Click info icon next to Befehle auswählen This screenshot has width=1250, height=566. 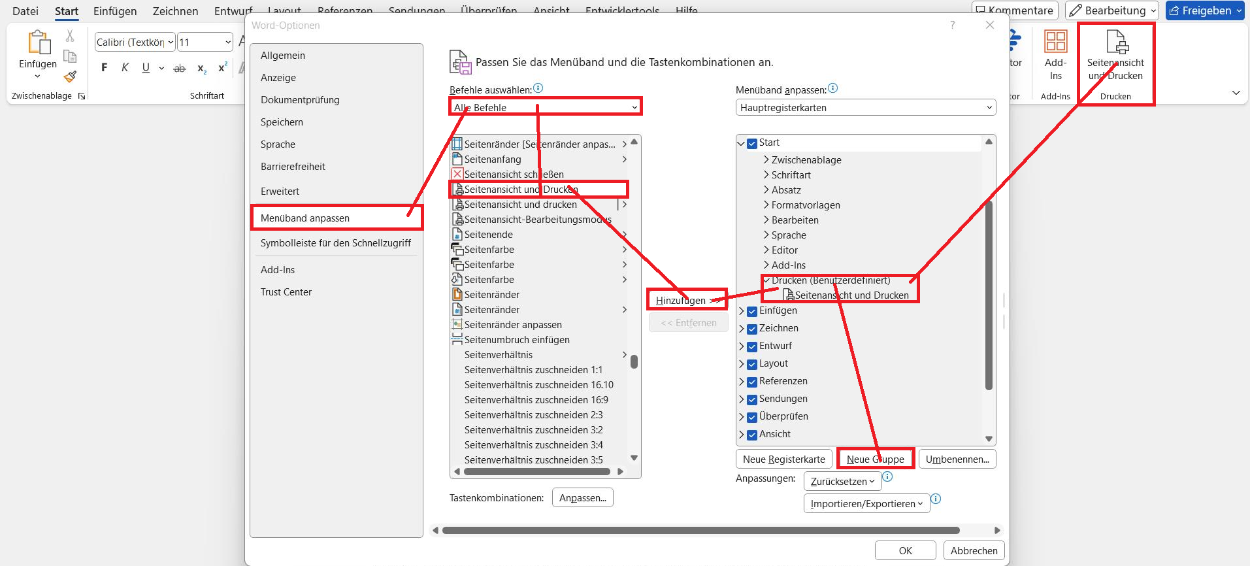(538, 88)
